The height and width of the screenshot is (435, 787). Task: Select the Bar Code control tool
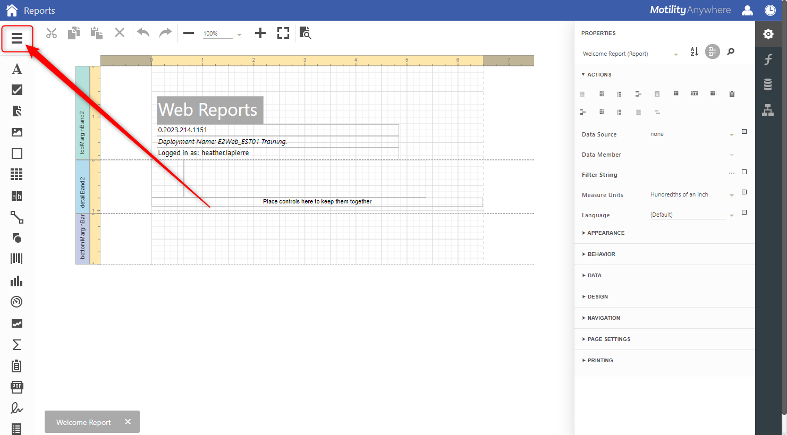17,259
